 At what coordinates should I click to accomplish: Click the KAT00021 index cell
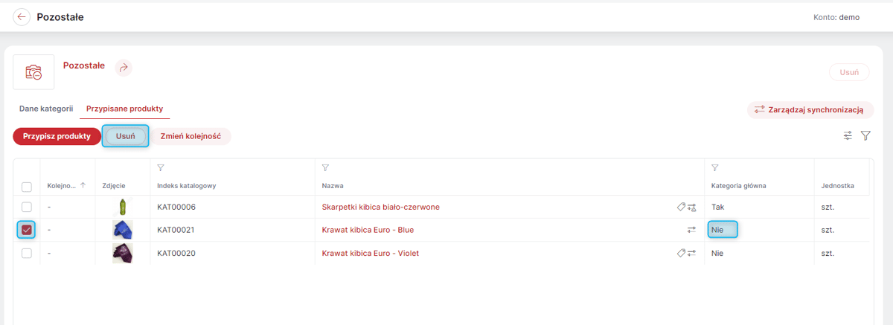click(176, 230)
